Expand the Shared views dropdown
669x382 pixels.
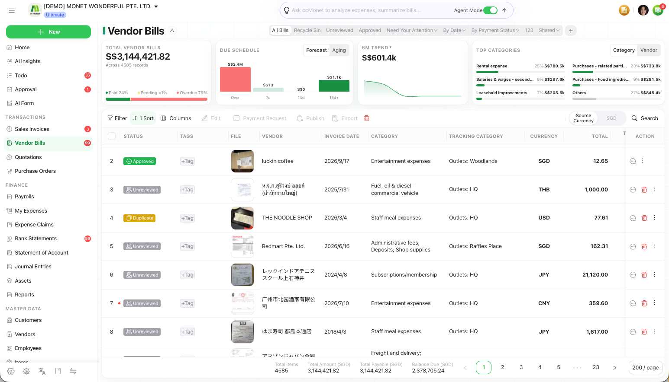[549, 30]
